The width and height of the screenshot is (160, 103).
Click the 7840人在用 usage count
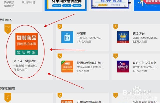pyautogui.click(x=20, y=70)
